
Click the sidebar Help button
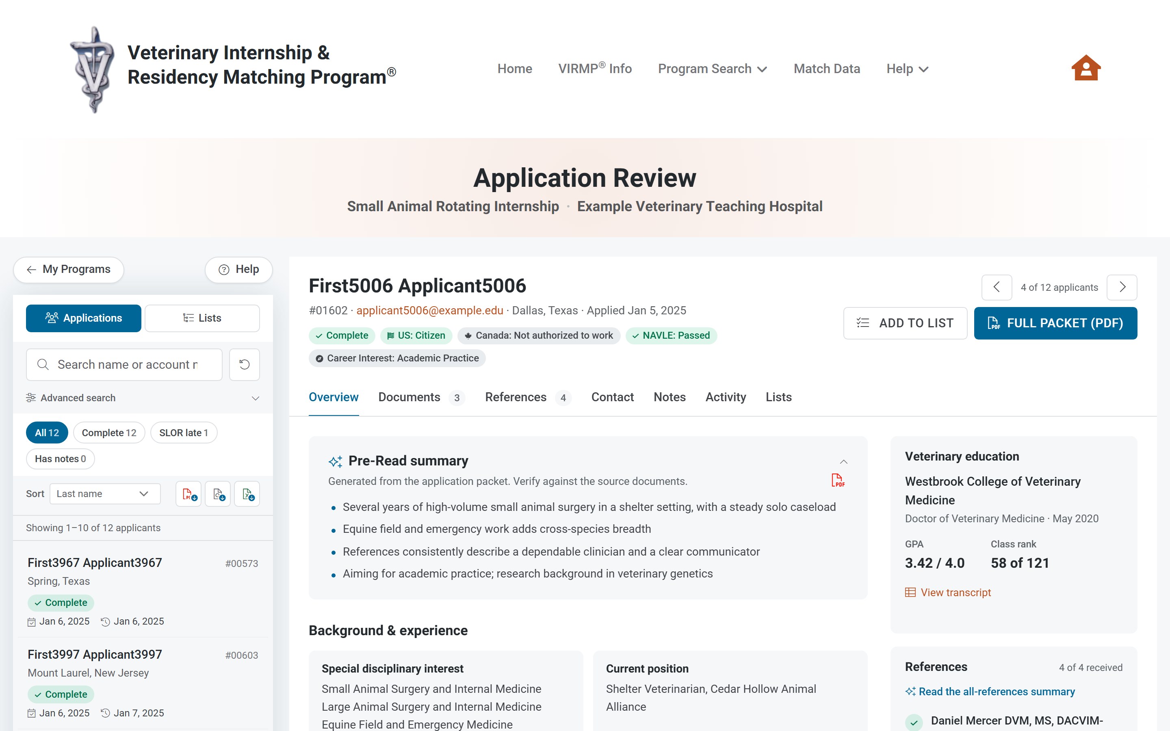239,269
